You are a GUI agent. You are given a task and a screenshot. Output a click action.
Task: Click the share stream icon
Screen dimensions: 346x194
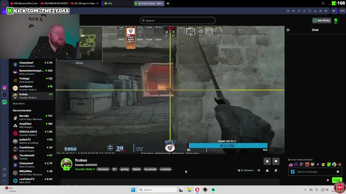[259, 170]
